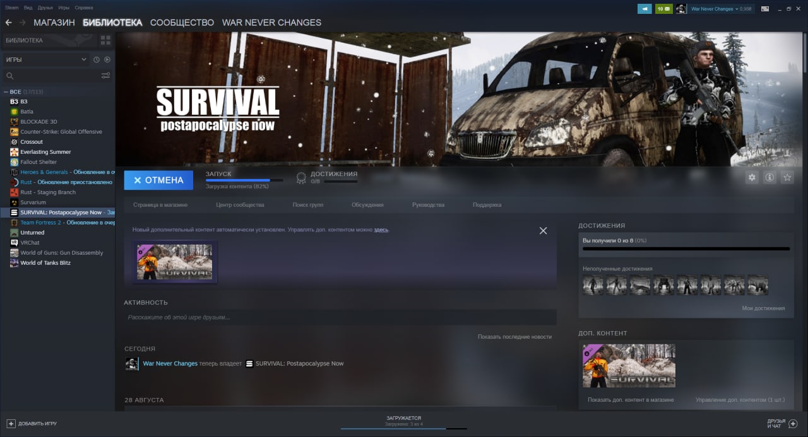Click the Fallout Shelter game icon
808x437 pixels.
coord(14,162)
